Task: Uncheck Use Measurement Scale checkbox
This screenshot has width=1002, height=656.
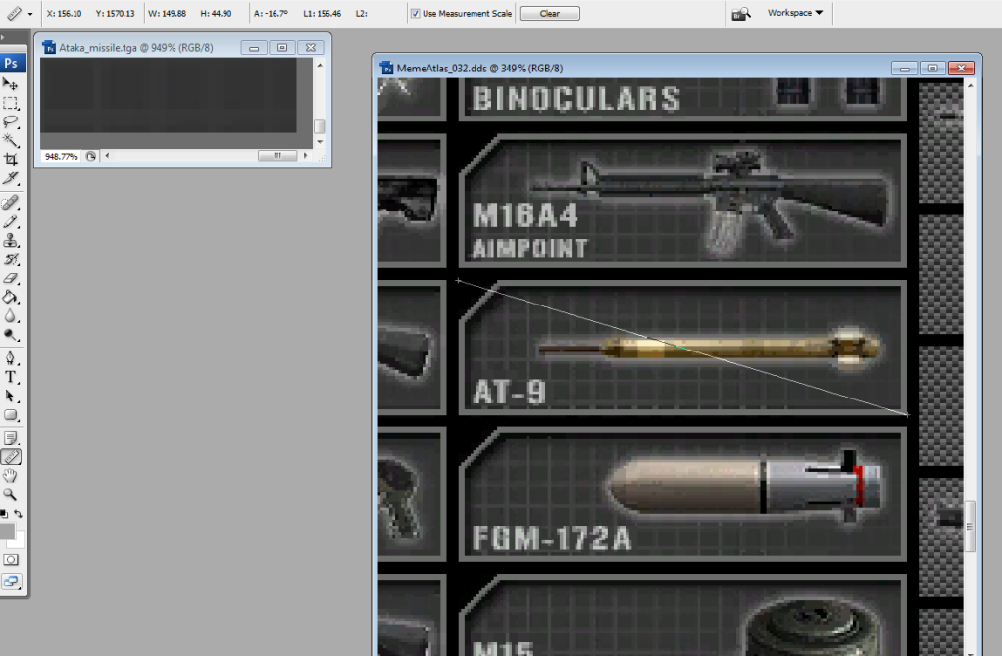Action: coord(416,14)
